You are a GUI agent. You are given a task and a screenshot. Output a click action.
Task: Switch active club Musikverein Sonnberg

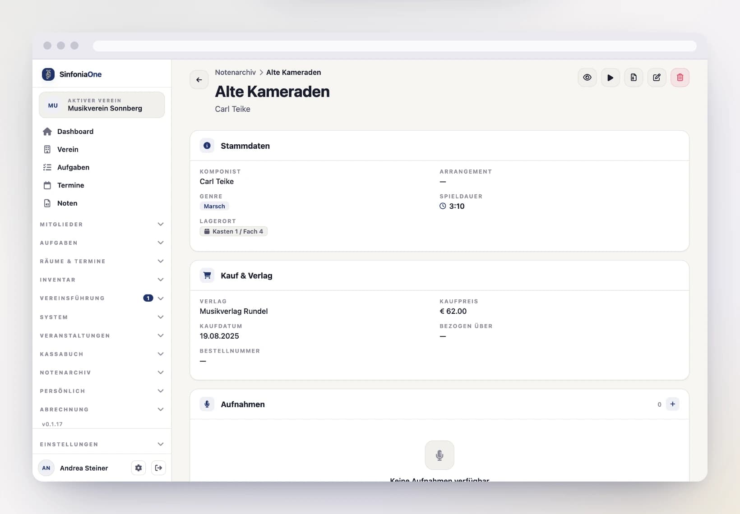point(102,105)
